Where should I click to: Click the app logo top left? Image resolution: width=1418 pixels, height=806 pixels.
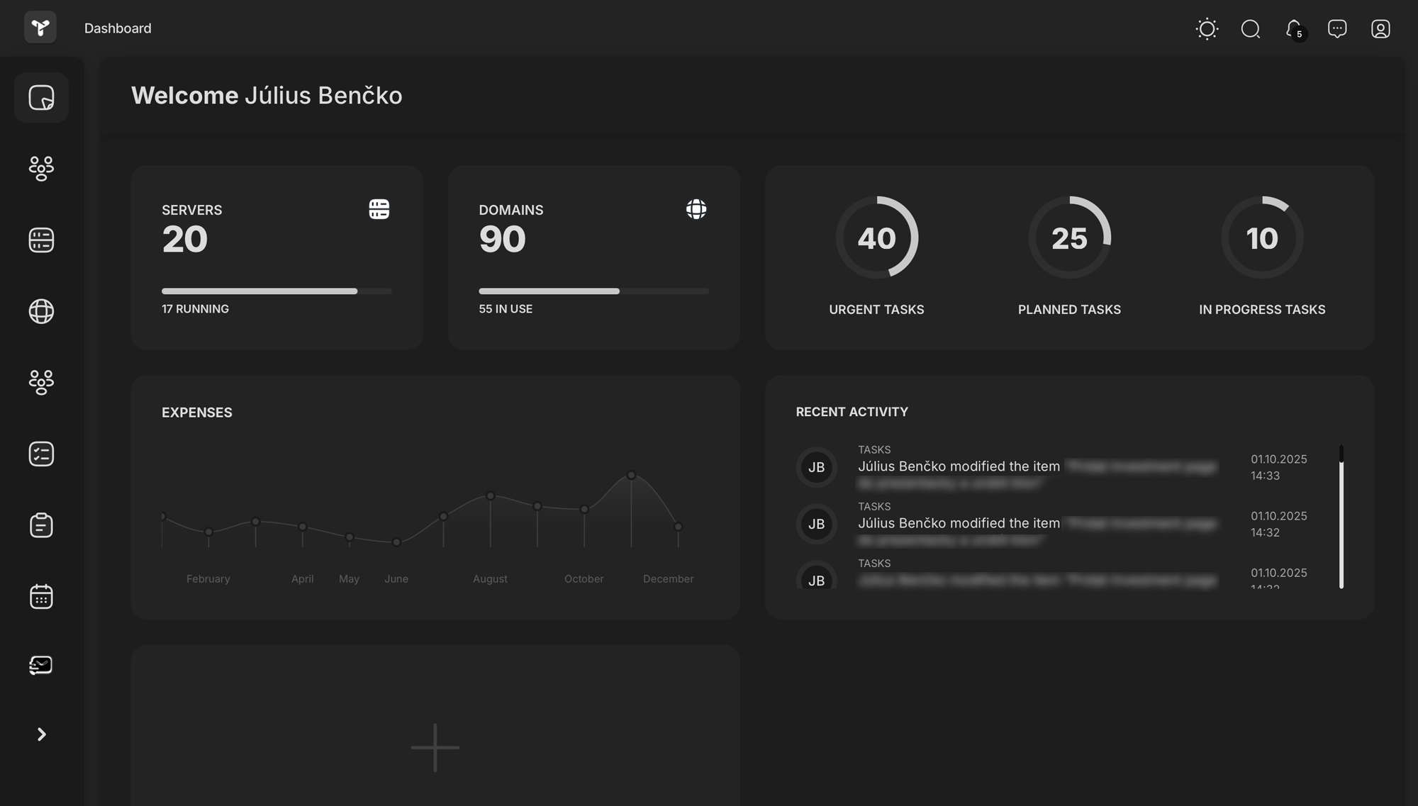click(x=40, y=28)
